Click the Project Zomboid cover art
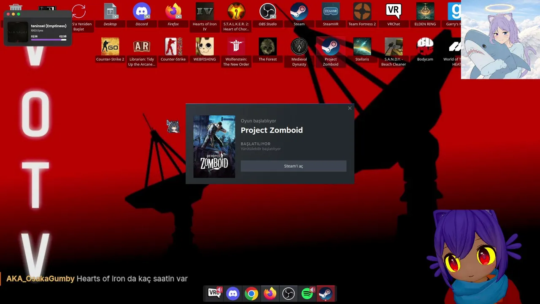The height and width of the screenshot is (304, 540). [x=214, y=147]
